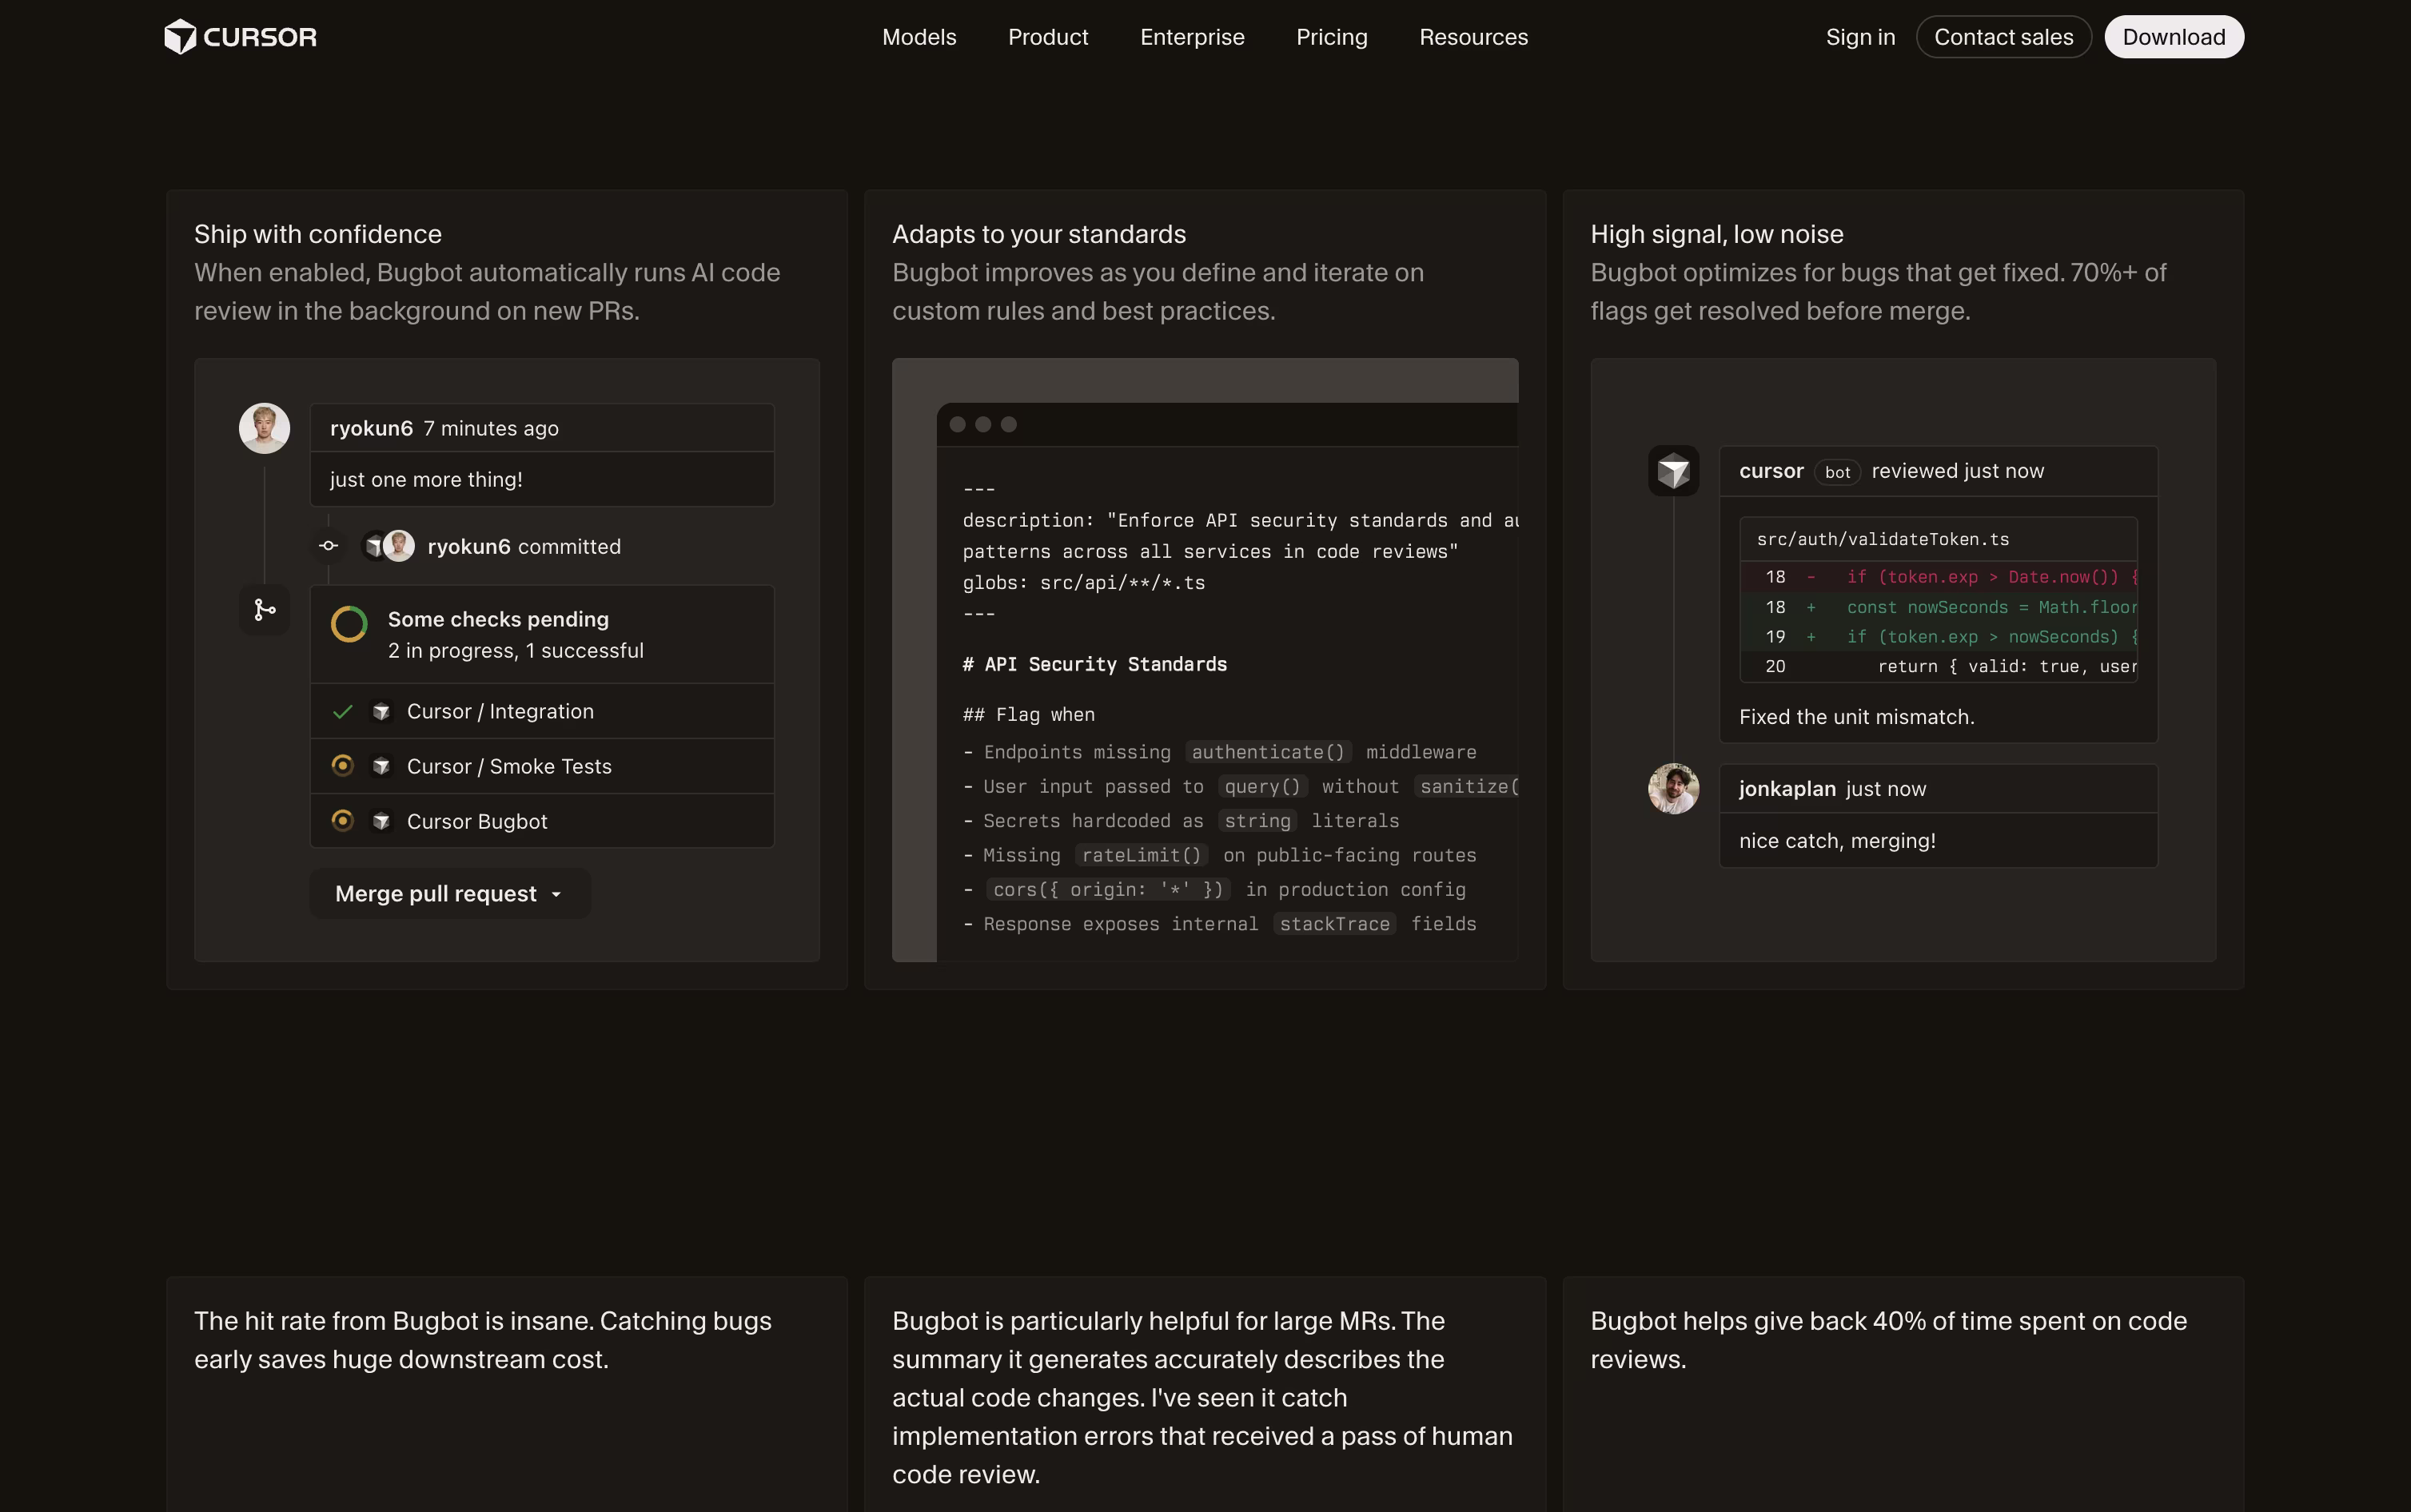Click the Ship with confidence heading
The width and height of the screenshot is (2411, 1512).
(x=318, y=234)
